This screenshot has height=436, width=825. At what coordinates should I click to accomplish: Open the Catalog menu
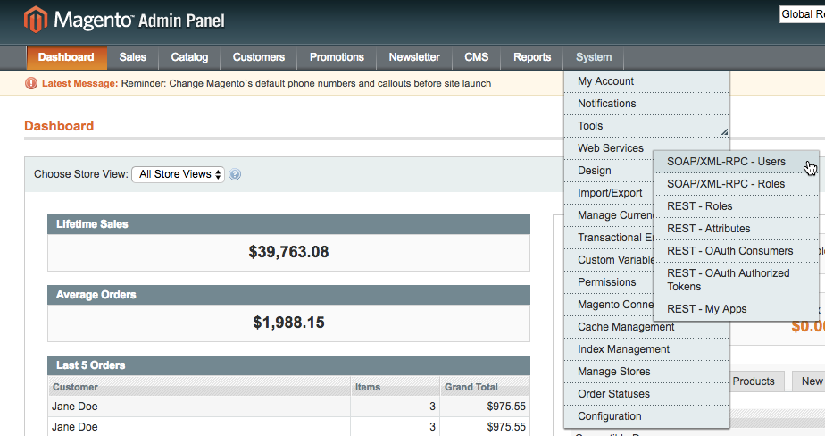[x=189, y=57]
